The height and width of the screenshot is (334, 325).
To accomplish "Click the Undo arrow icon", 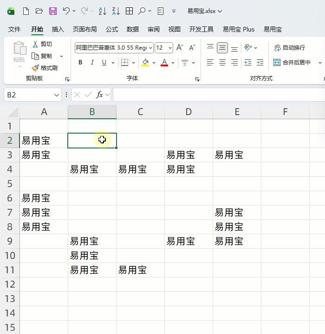I will click(x=66, y=11).
